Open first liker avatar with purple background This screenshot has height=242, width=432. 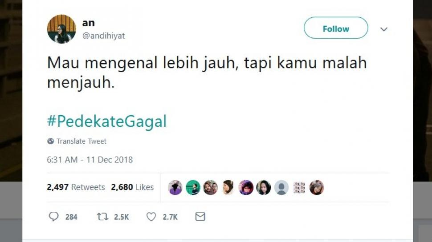click(x=175, y=187)
